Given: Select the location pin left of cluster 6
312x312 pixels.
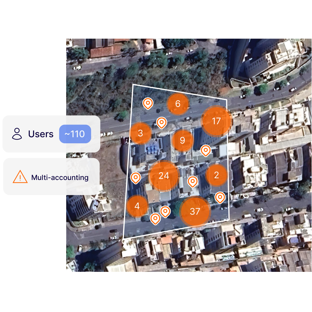Looking at the screenshot, I should tap(148, 104).
